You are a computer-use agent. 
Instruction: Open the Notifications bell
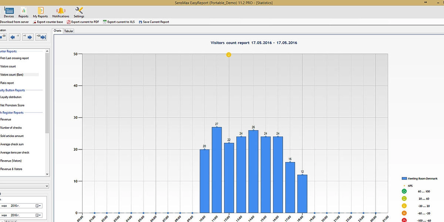point(61,12)
